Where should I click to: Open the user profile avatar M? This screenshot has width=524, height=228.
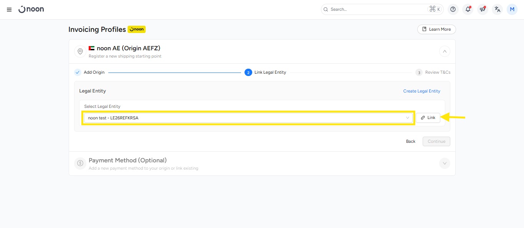click(x=512, y=10)
